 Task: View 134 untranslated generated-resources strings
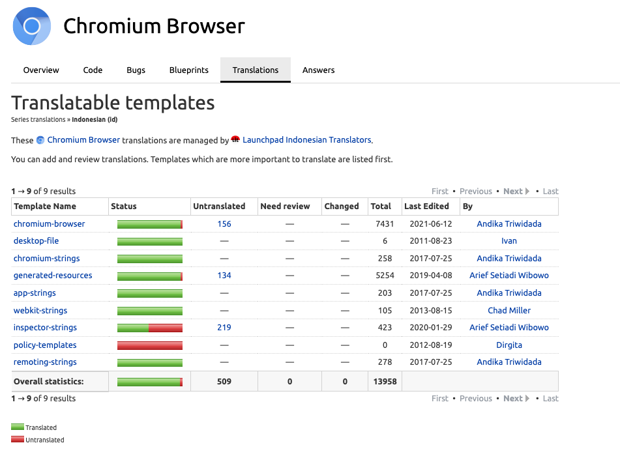coord(224,276)
